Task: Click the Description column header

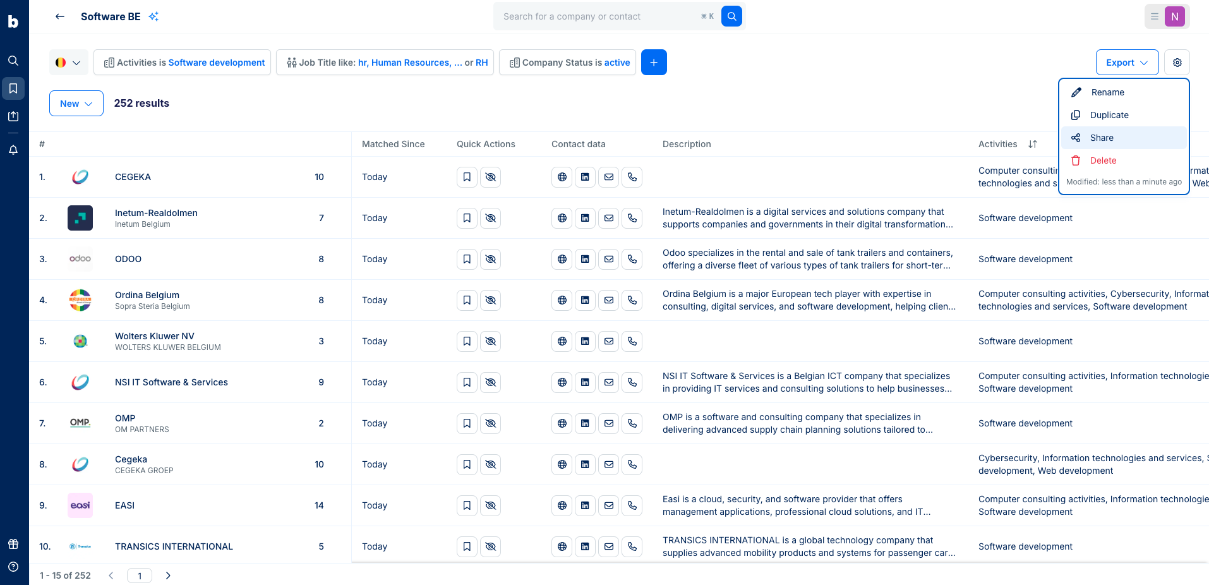Action: (x=687, y=144)
